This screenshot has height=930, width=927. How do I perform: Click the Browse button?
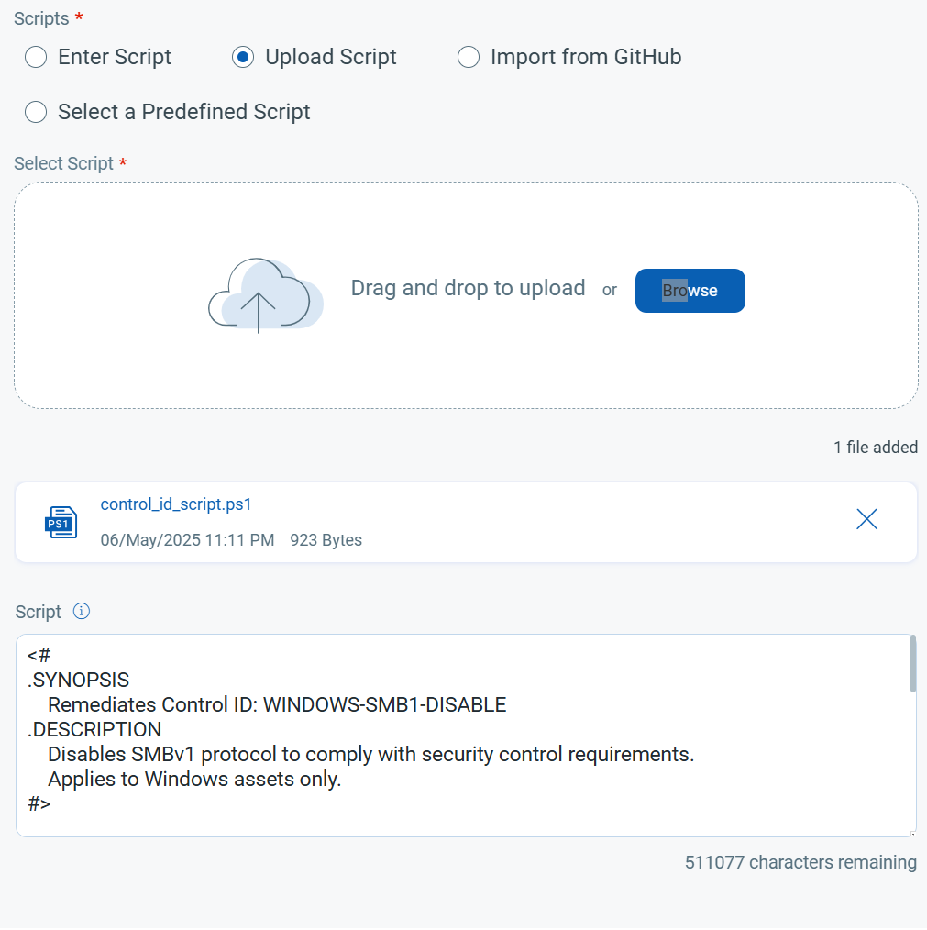tap(690, 291)
